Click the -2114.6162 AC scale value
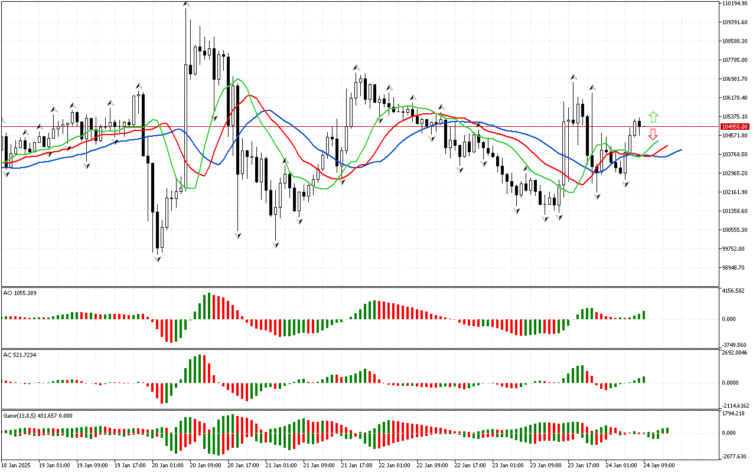Image resolution: width=756 pixels, height=472 pixels. pos(737,406)
